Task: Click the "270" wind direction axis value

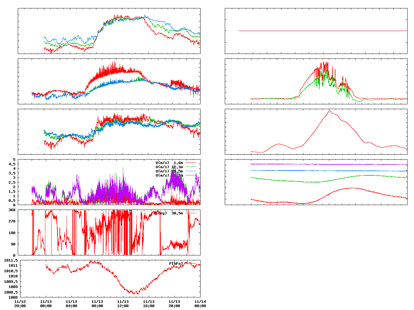Action: click(12, 221)
